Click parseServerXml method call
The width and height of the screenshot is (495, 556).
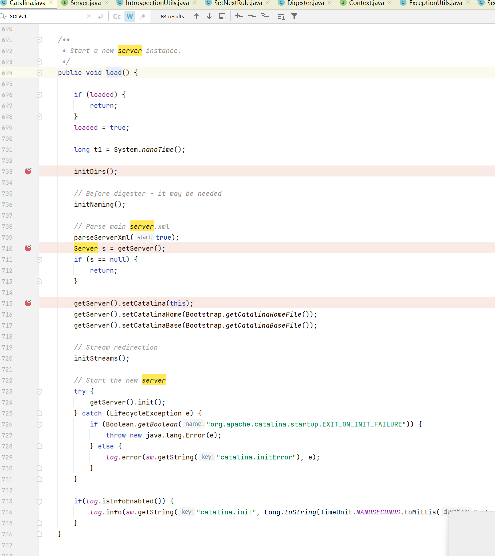pos(102,237)
